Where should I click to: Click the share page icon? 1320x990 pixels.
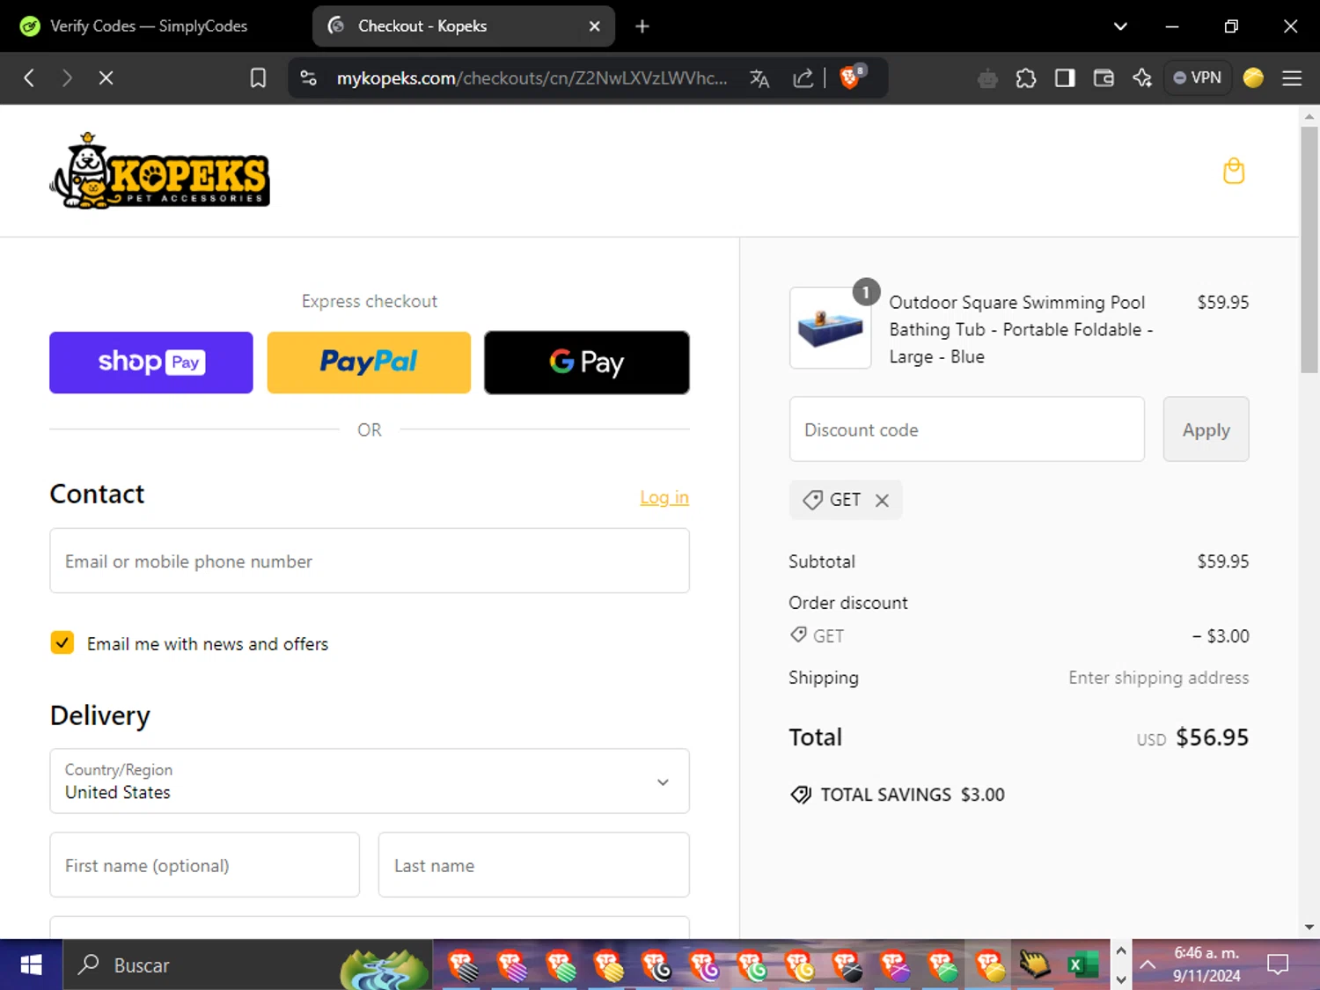click(x=803, y=78)
